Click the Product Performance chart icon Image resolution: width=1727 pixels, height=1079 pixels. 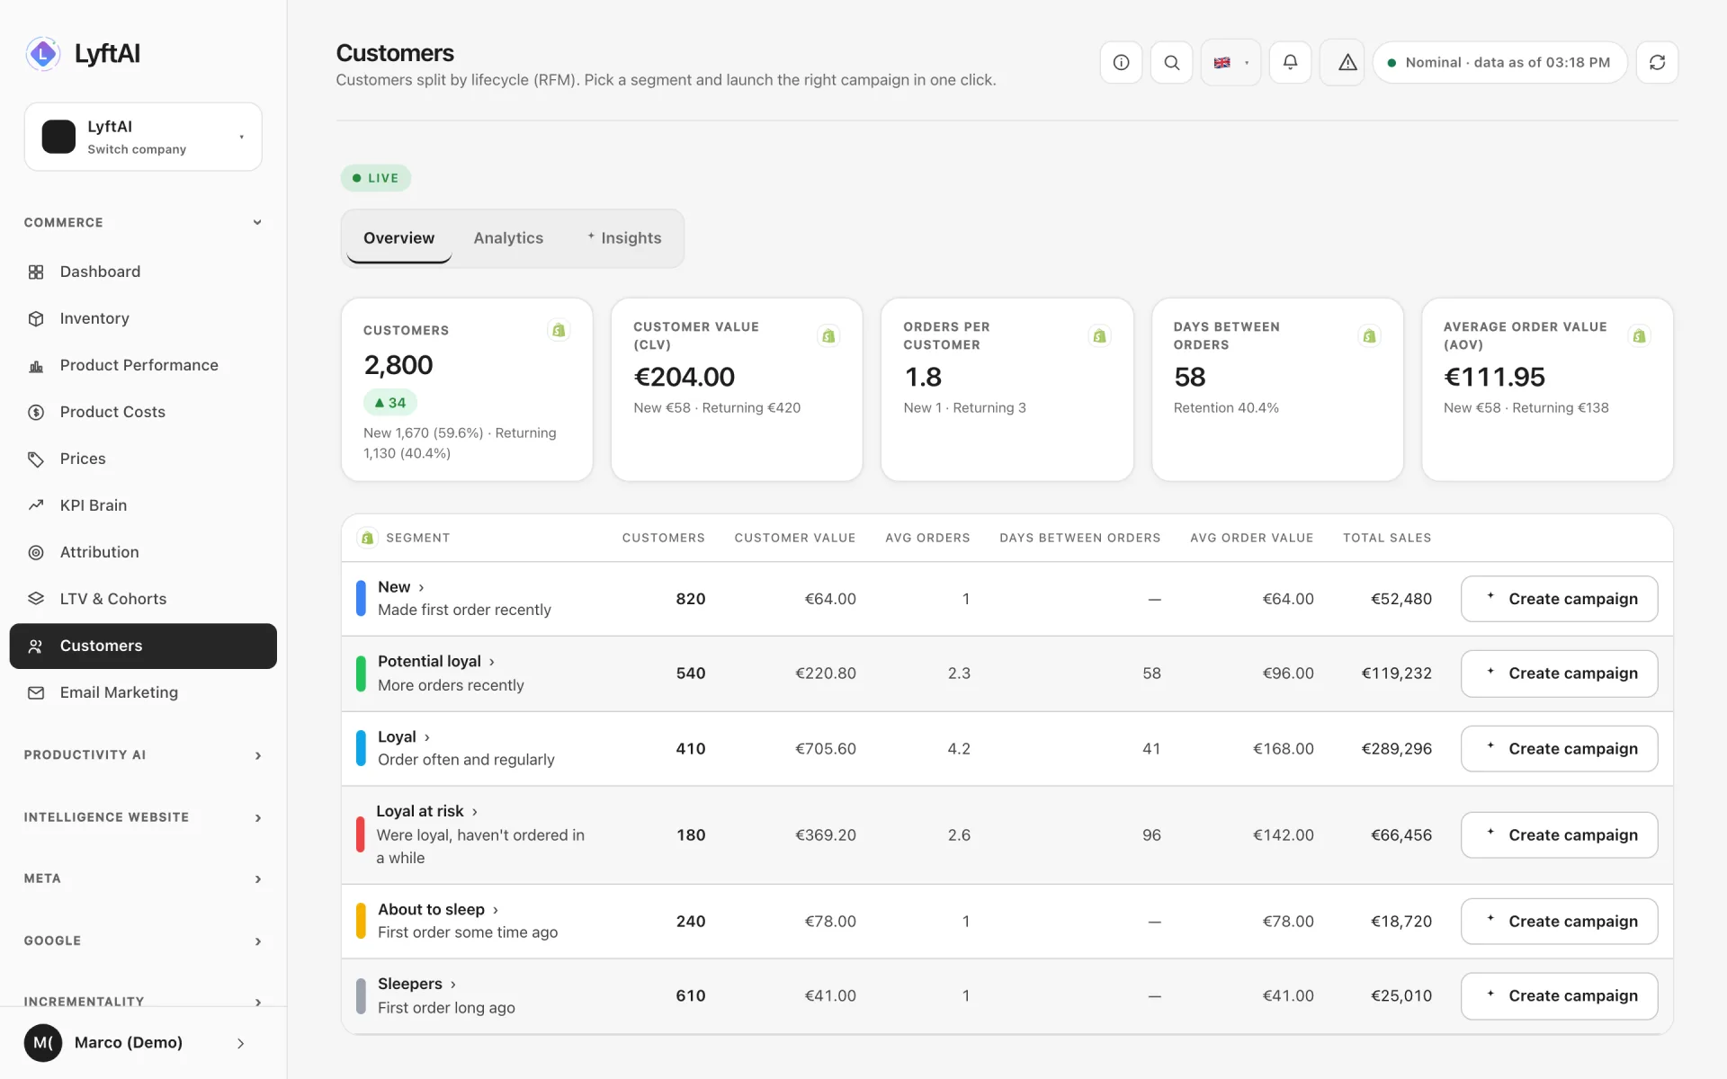point(36,365)
